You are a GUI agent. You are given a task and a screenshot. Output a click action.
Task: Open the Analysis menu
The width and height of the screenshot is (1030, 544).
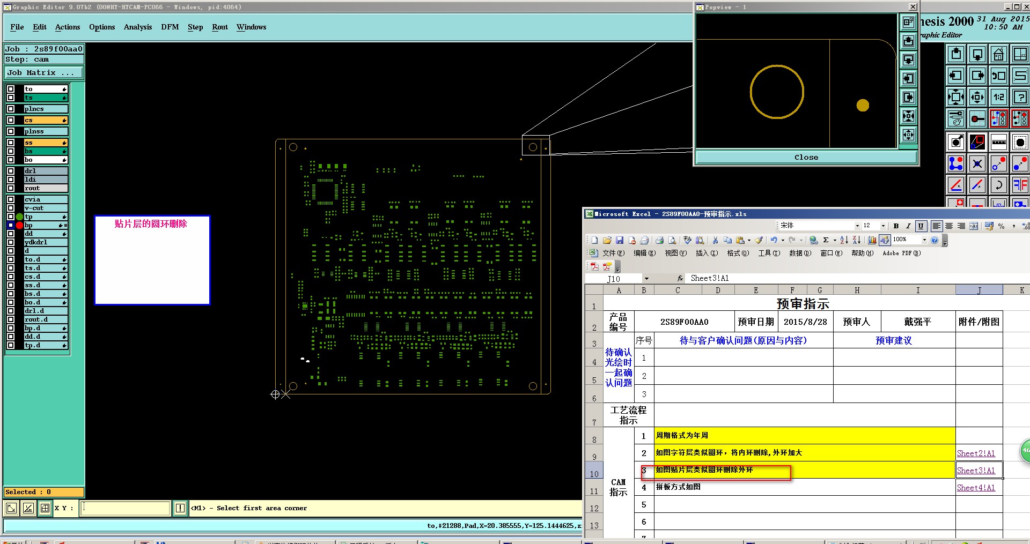[138, 27]
